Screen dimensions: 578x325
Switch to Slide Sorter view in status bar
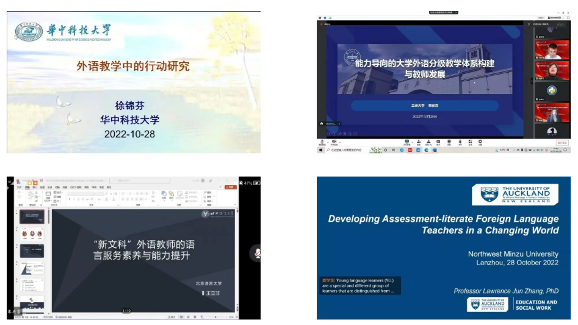(189, 317)
